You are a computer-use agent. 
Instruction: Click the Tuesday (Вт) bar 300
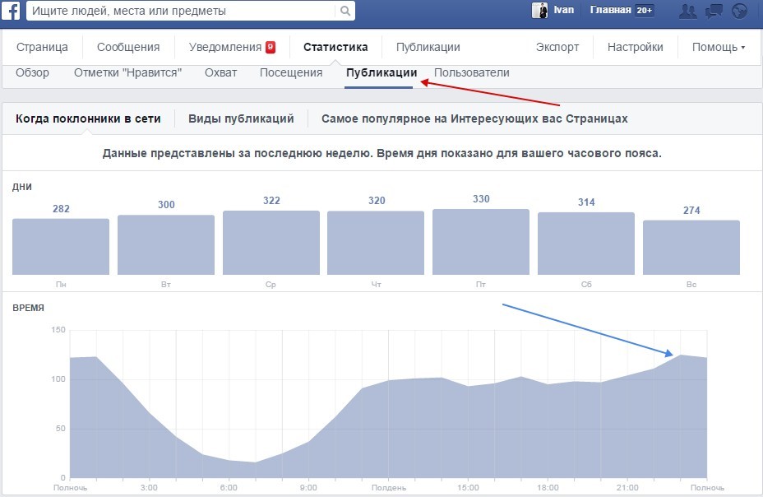(166, 245)
